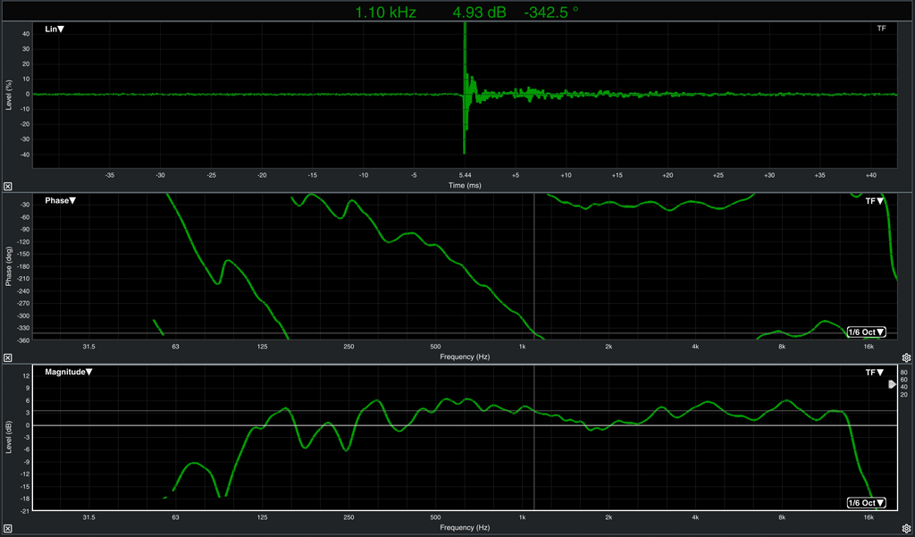Click the 5.44 ms time axis marker
915x537 pixels.
466,175
